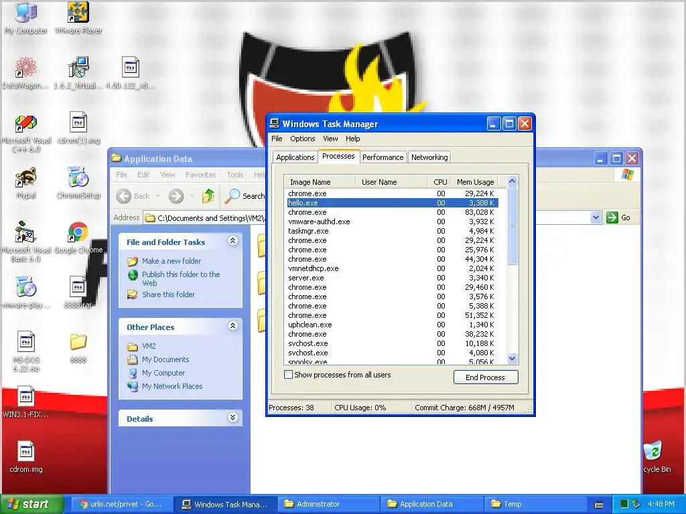Open Task Manager Help menu
Image resolution: width=686 pixels, height=514 pixels.
[352, 139]
